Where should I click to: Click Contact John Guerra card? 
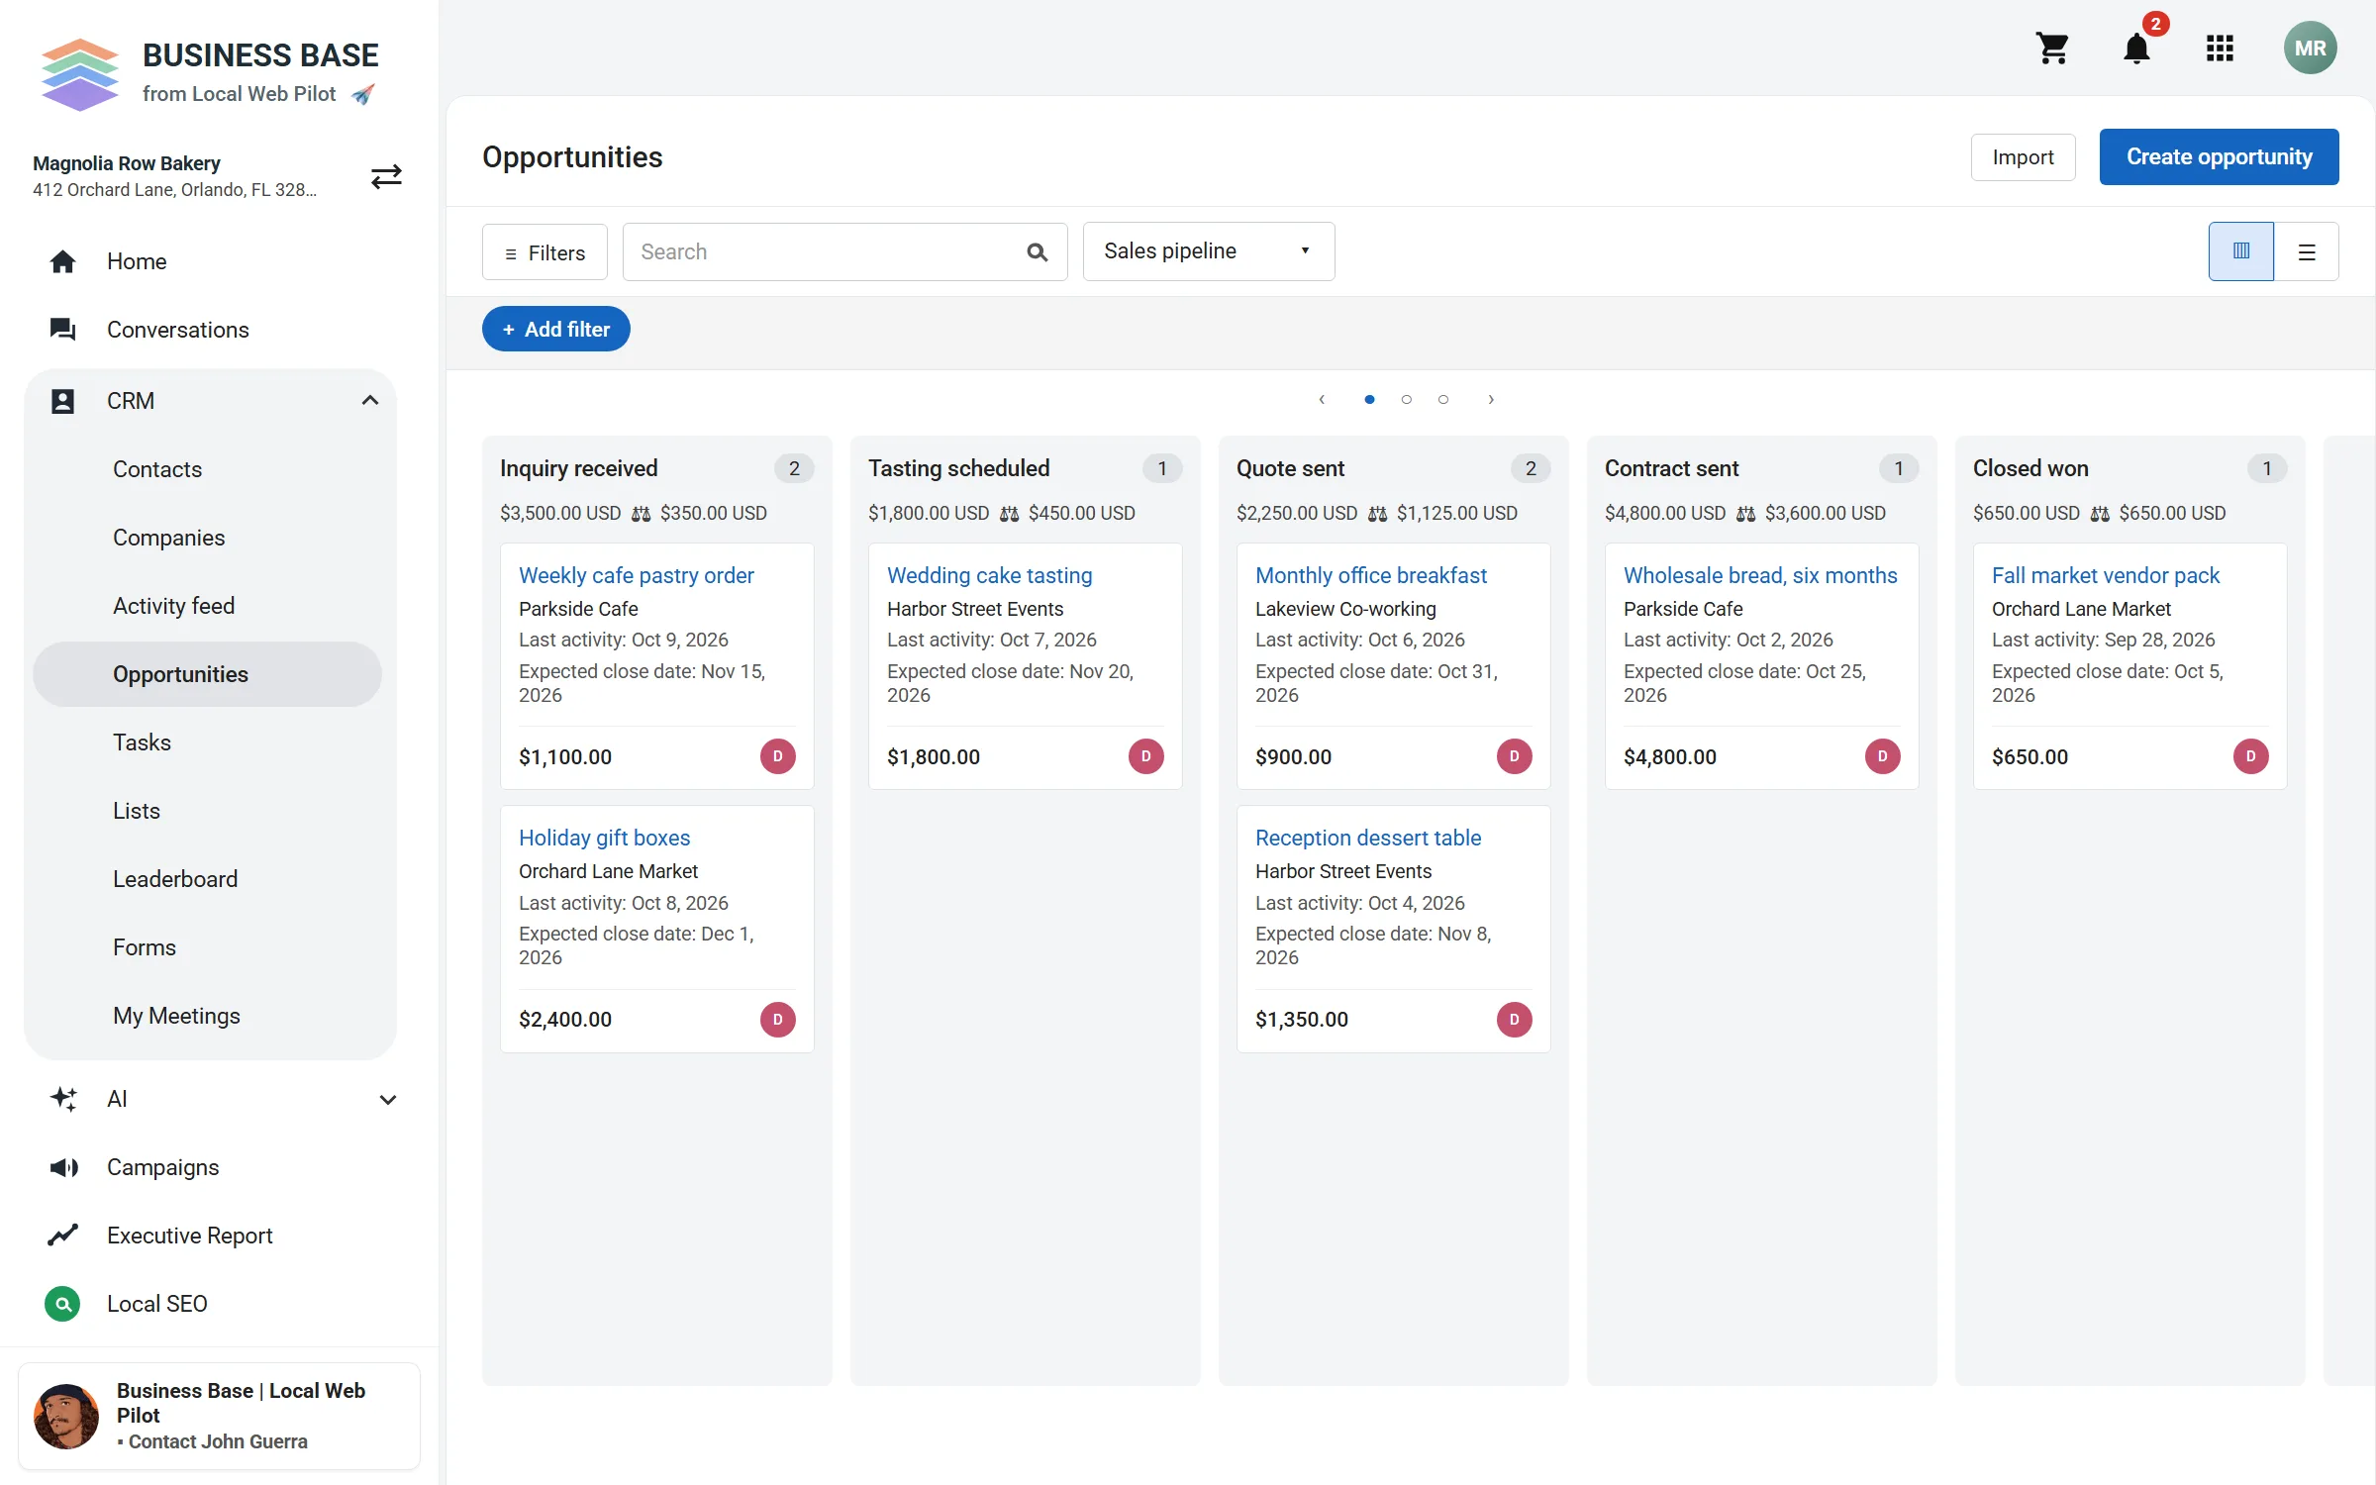(x=219, y=1417)
